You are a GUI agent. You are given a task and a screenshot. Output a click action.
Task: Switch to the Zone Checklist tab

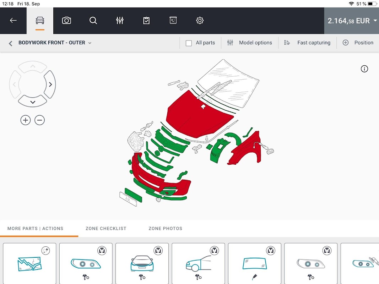(x=106, y=229)
